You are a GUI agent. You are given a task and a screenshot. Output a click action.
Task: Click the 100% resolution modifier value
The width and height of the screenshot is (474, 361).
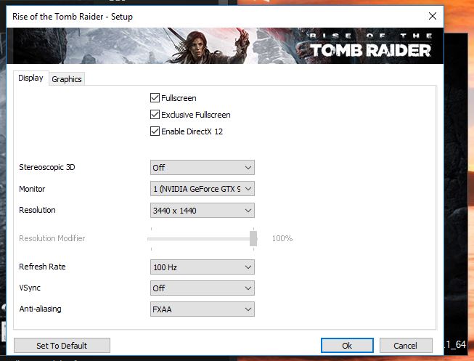282,238
